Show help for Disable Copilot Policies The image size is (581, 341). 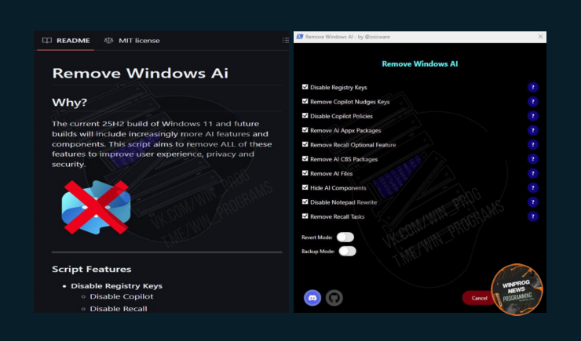(x=533, y=116)
